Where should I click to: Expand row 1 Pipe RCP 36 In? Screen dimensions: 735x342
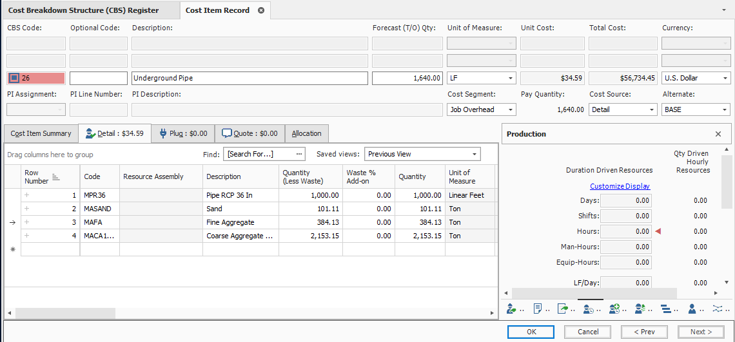[x=27, y=195]
